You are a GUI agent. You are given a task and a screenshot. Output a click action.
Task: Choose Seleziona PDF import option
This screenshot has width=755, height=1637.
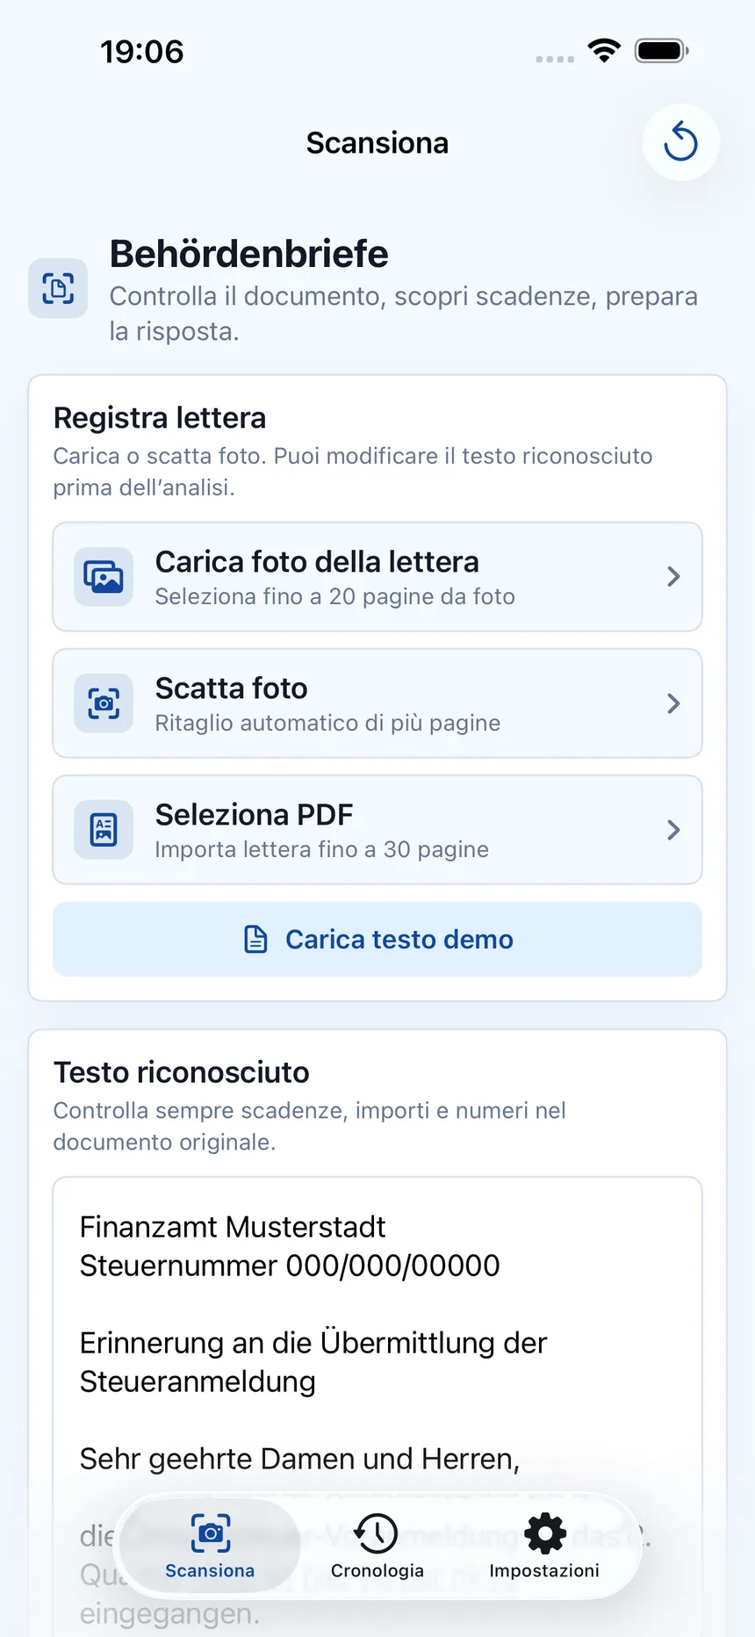(377, 830)
